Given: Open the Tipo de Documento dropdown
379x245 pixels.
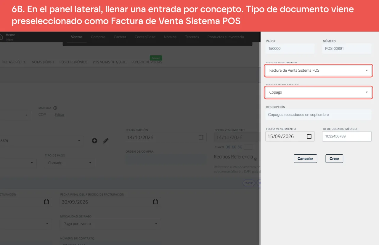Looking at the screenshot, I should pyautogui.click(x=318, y=71).
